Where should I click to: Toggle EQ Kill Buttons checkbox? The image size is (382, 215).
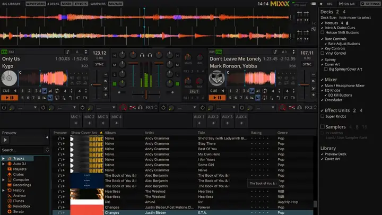[x=326, y=95]
